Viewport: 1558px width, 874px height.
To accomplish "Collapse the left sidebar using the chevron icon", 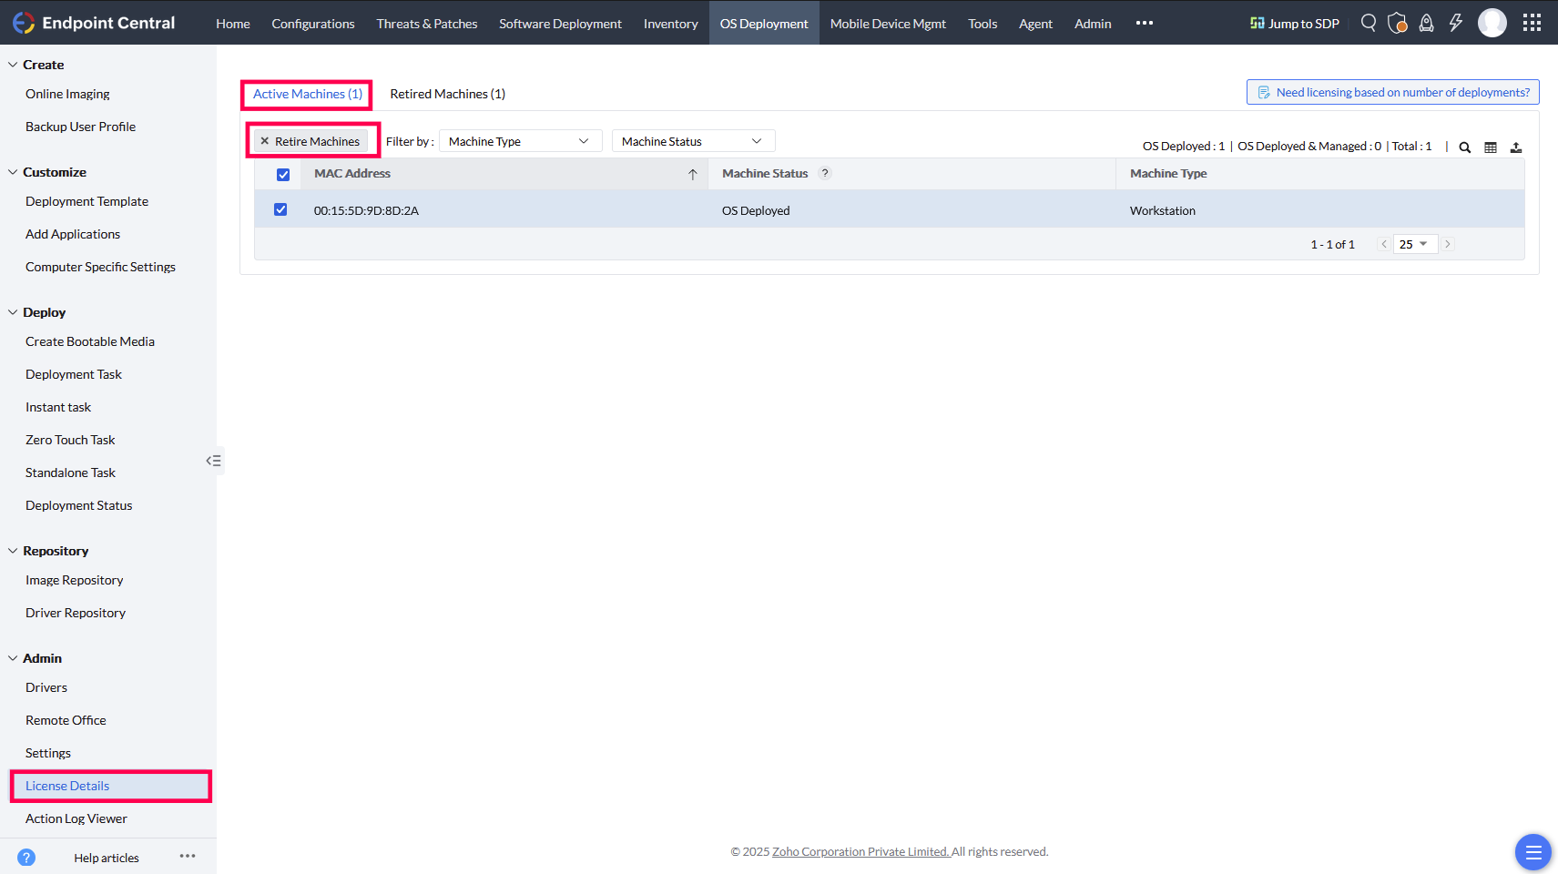I will [213, 461].
